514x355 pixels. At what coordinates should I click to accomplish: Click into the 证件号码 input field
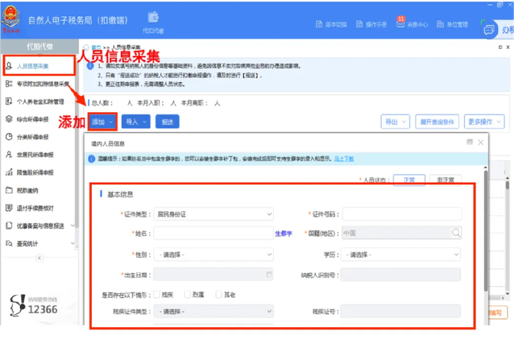click(x=402, y=214)
